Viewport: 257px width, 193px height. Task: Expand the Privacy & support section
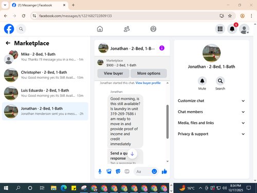click(211, 134)
